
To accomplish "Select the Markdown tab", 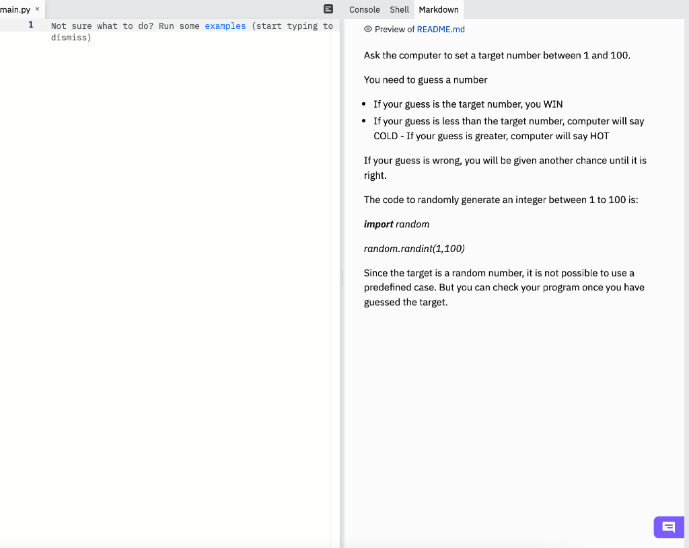I will pos(439,9).
